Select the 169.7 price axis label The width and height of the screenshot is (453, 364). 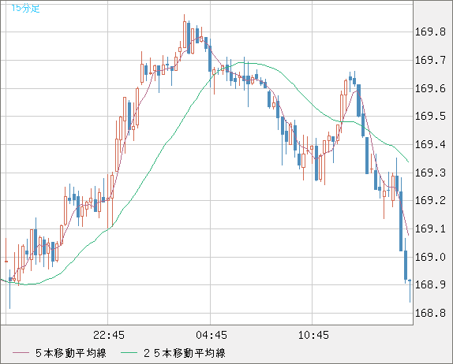click(430, 60)
